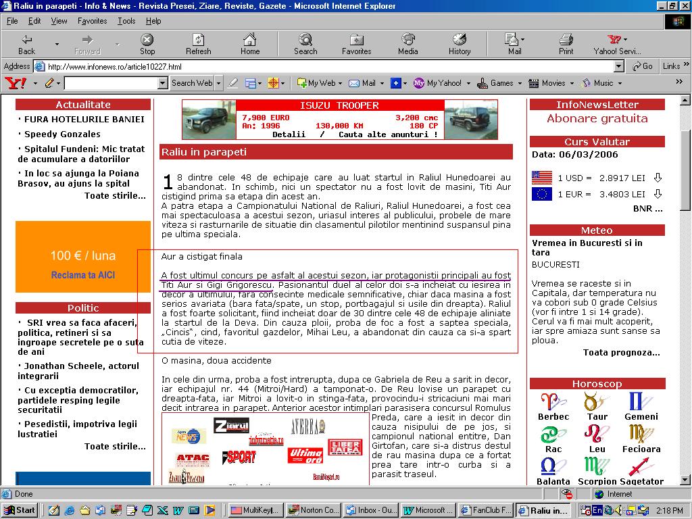The image size is (692, 519).
Task: Expand the address bar dropdown
Action: [618, 66]
